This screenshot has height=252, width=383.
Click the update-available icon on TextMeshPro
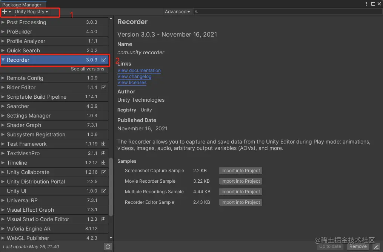point(103,153)
